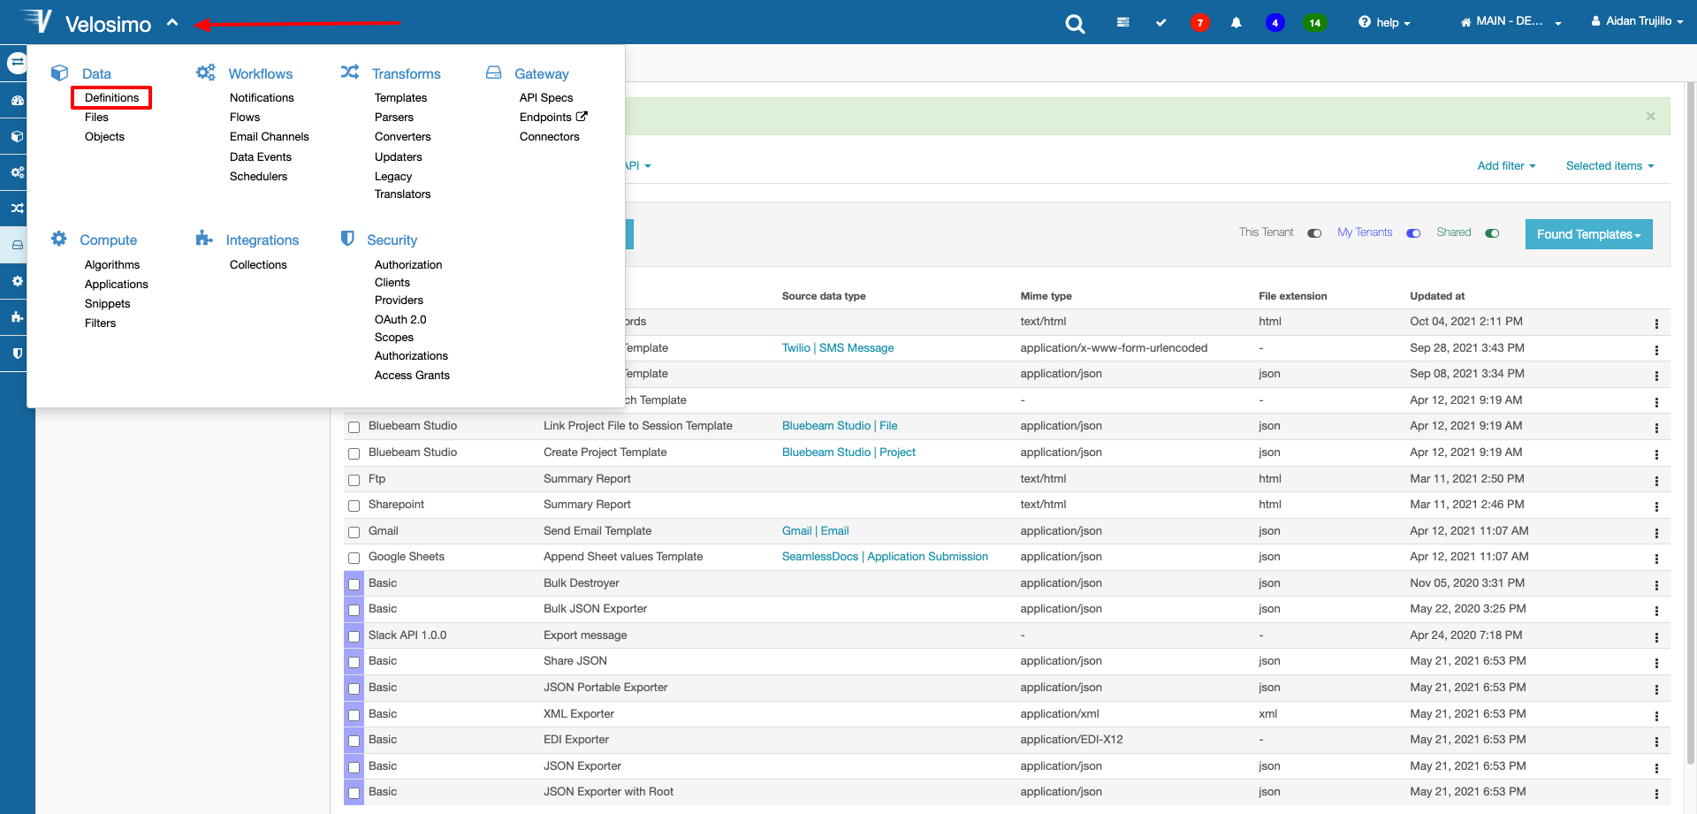Toggle the My Tenants switch

pos(1413,233)
